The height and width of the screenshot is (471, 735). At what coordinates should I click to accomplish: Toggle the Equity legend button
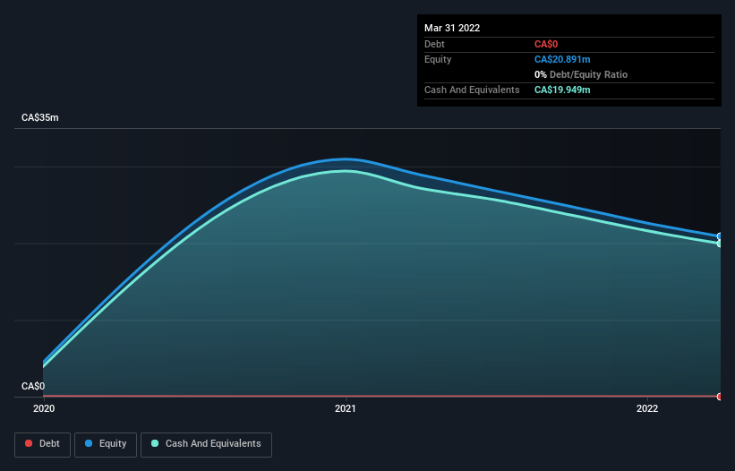[106, 444]
